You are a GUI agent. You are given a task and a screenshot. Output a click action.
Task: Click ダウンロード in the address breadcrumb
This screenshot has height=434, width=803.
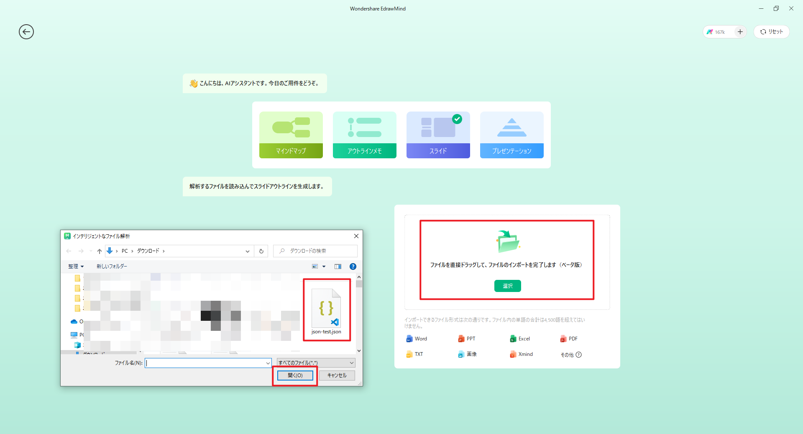pyautogui.click(x=148, y=251)
